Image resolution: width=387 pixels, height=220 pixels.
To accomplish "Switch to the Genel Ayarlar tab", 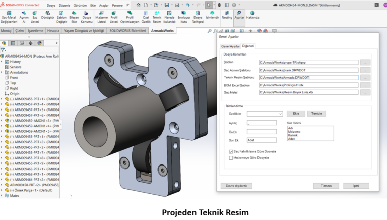I will [x=231, y=46].
